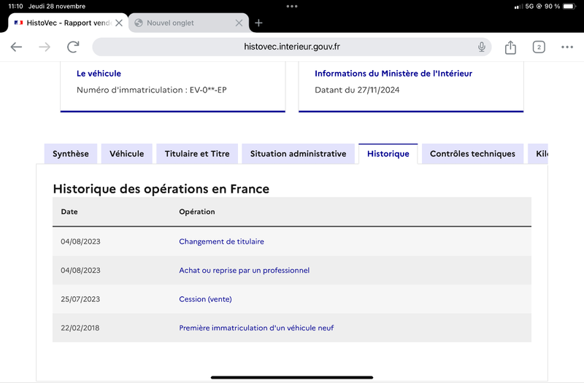Tap the three dots multitasking control at top

[x=292, y=7]
